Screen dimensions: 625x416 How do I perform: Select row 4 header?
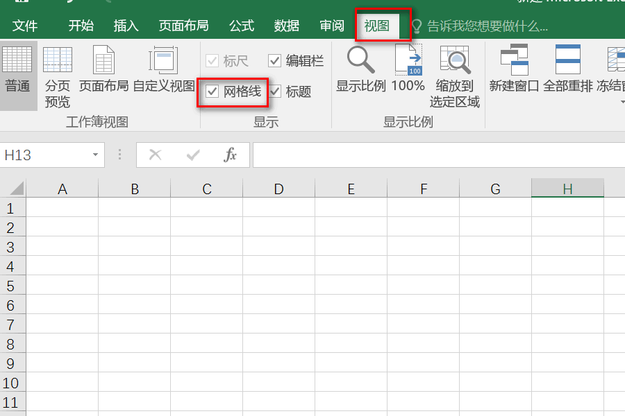pyautogui.click(x=12, y=266)
